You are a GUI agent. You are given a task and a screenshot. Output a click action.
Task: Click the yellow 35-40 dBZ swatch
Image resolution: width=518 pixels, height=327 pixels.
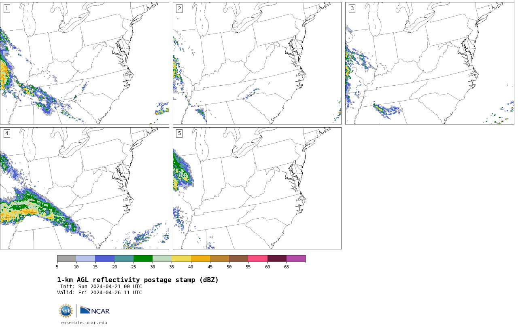point(181,259)
